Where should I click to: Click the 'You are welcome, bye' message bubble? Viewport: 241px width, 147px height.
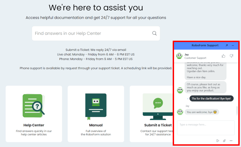pyautogui.click(x=202, y=112)
